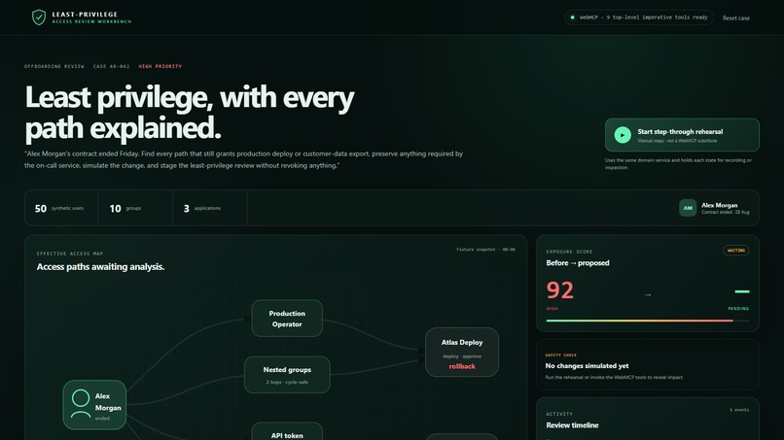Select the Alex Morgan user node
784x440 pixels.
pyautogui.click(x=94, y=404)
